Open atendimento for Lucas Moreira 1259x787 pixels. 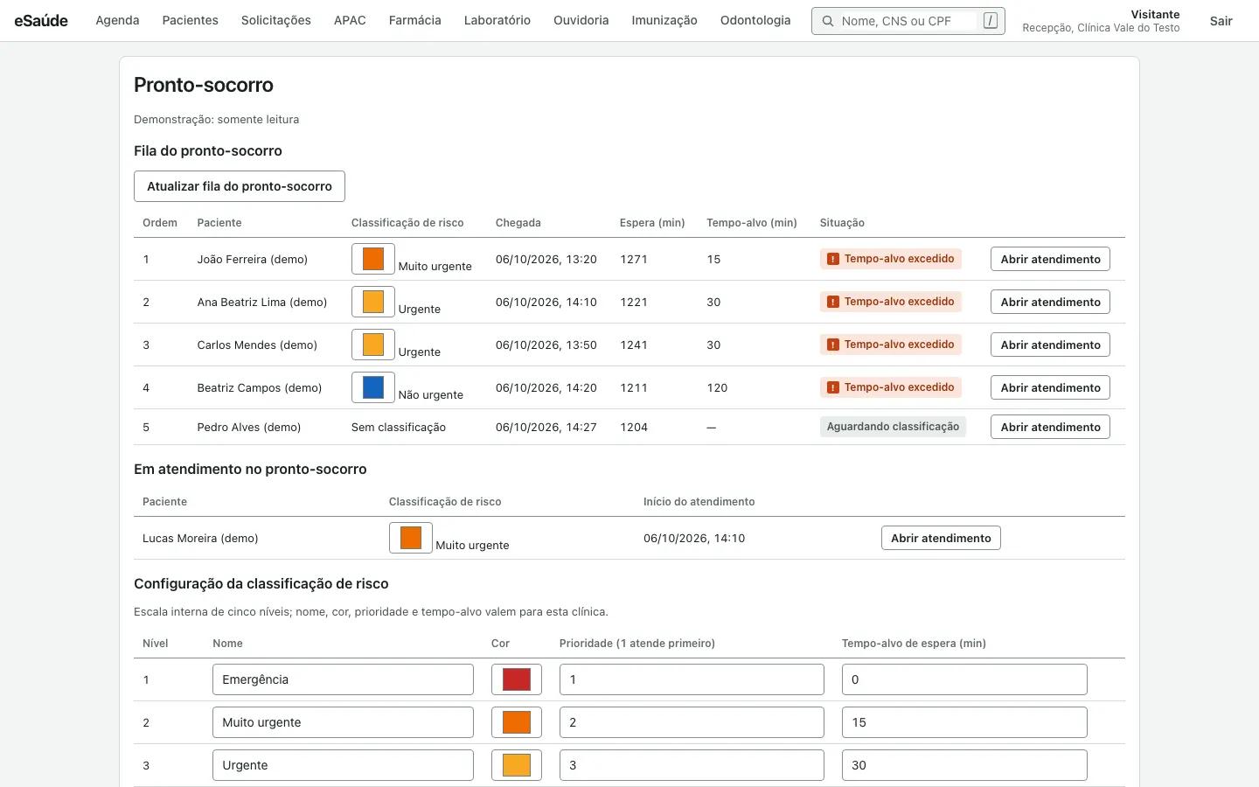941,538
